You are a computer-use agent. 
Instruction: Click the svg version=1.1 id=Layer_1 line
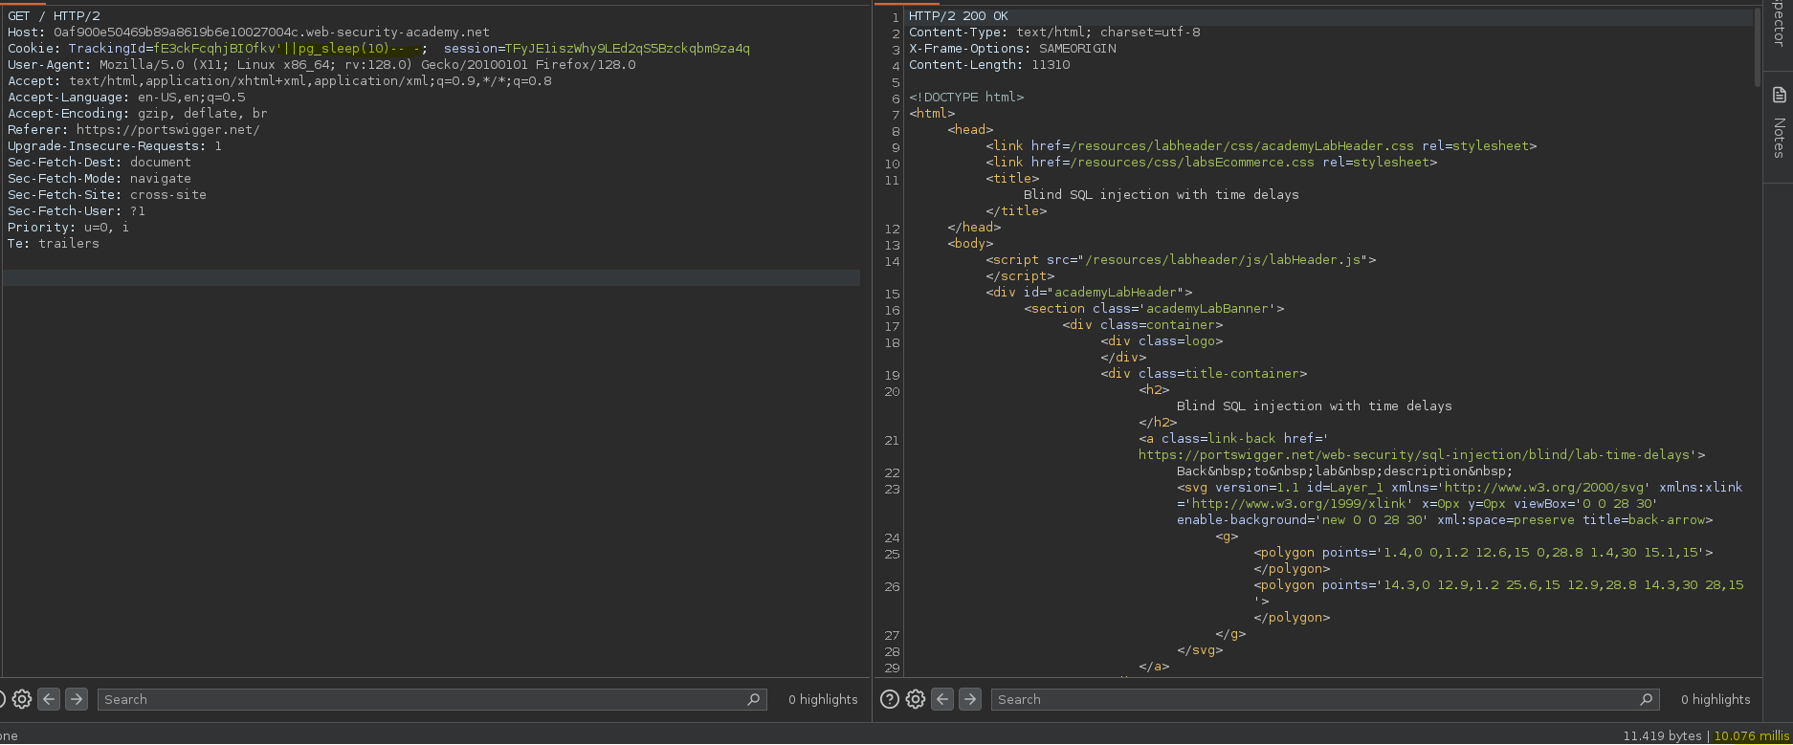coord(1460,488)
